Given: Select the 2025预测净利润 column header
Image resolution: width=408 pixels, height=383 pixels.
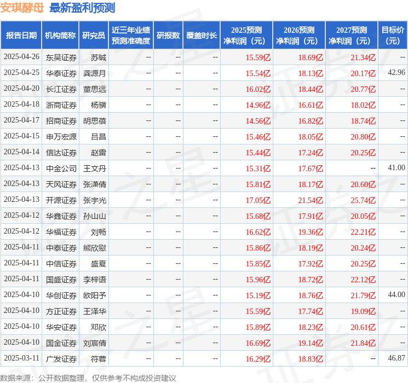Looking at the screenshot, I should point(246,36).
